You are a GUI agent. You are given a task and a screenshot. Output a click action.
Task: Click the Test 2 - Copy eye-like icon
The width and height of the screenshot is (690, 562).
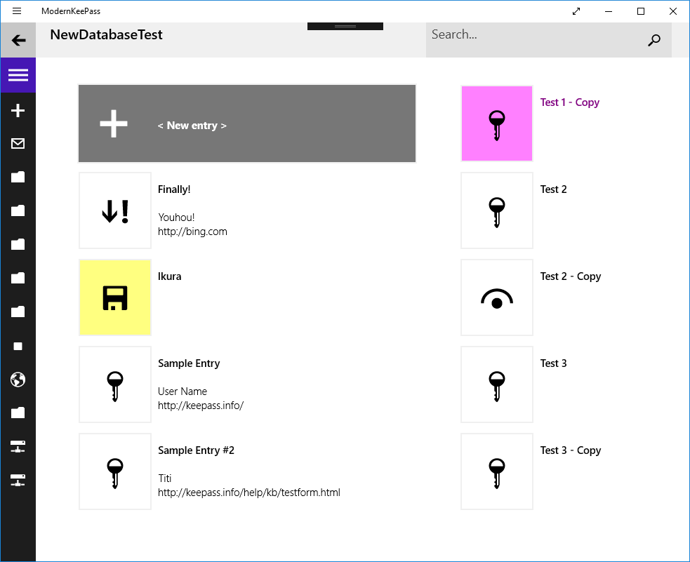click(x=497, y=297)
